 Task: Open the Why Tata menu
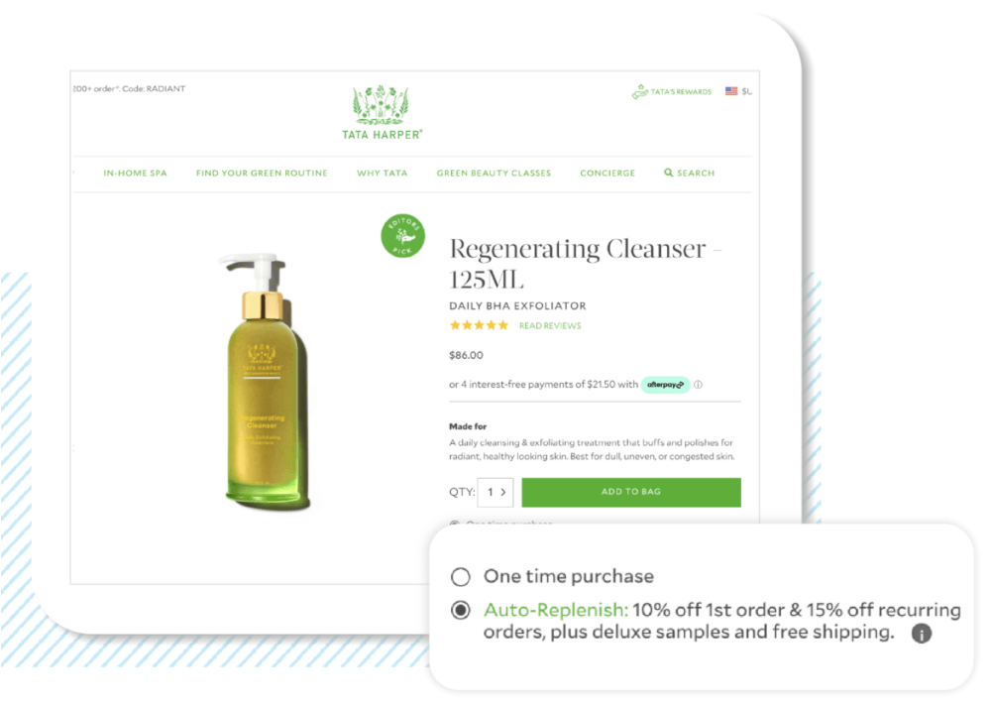tap(383, 173)
